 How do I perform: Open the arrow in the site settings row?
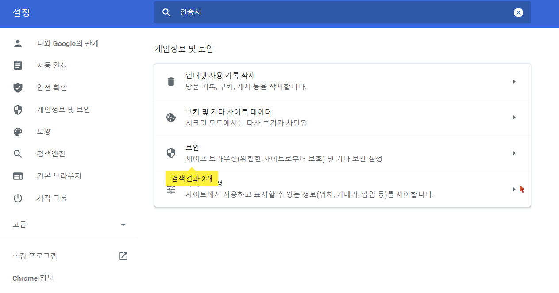tap(514, 189)
